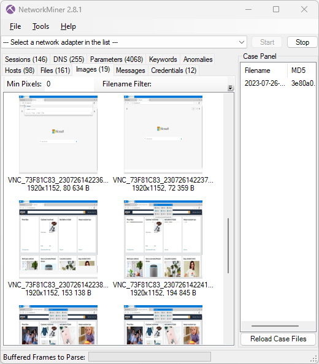Select the bottom-left partially visible VNC thumbnail
Screen dimensions: 319x364
[58, 325]
